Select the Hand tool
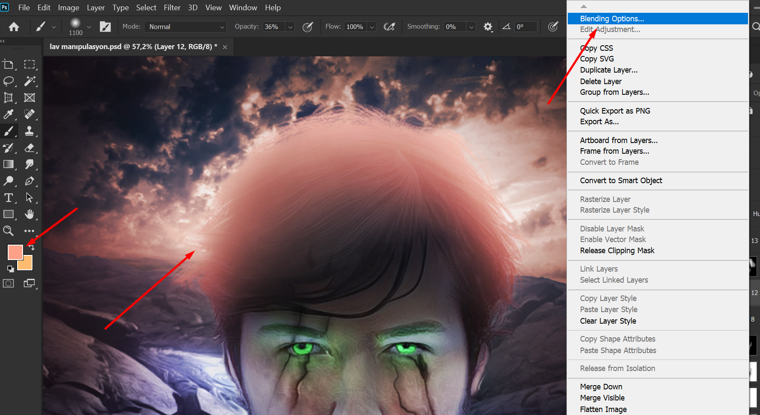 pyautogui.click(x=29, y=214)
